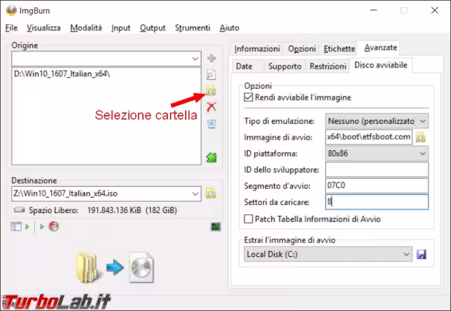Select the D:\Win10_1607_Italian_x64\ source entry
The image size is (451, 311).
[62, 74]
